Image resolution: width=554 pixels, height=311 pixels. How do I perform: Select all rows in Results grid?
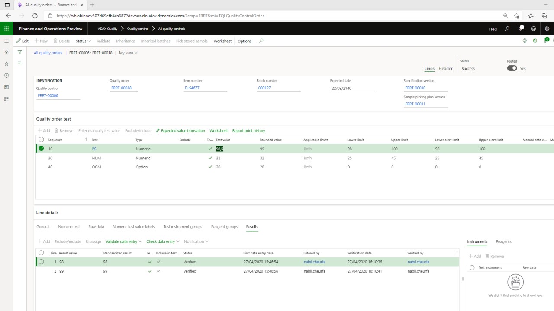point(41,253)
